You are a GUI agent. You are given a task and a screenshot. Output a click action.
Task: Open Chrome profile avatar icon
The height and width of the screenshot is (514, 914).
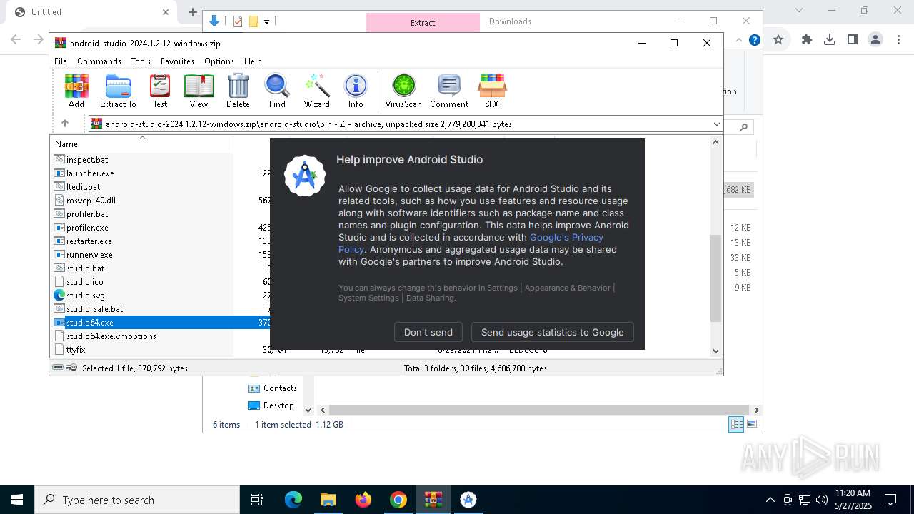[x=875, y=40]
